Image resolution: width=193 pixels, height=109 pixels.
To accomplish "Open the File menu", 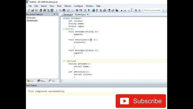I will (30, 6).
